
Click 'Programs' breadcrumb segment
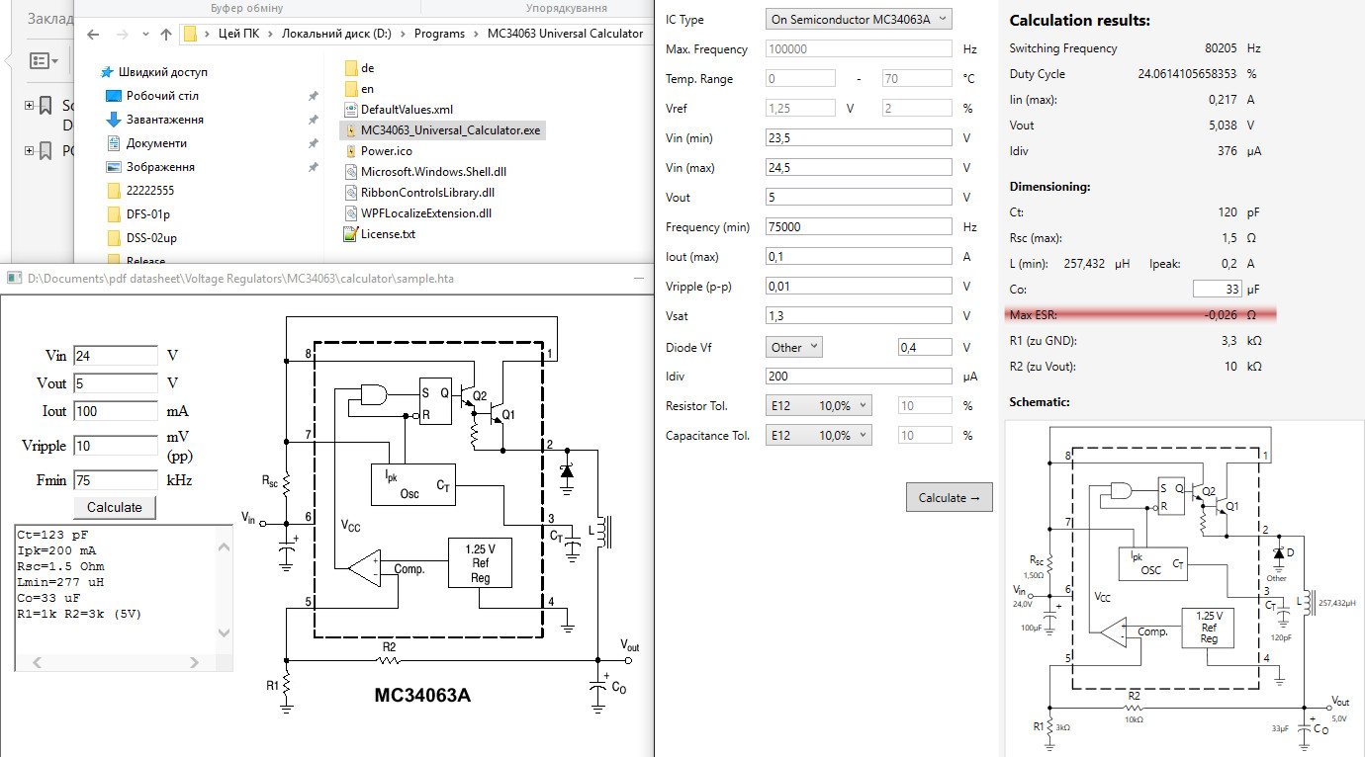[x=439, y=34]
